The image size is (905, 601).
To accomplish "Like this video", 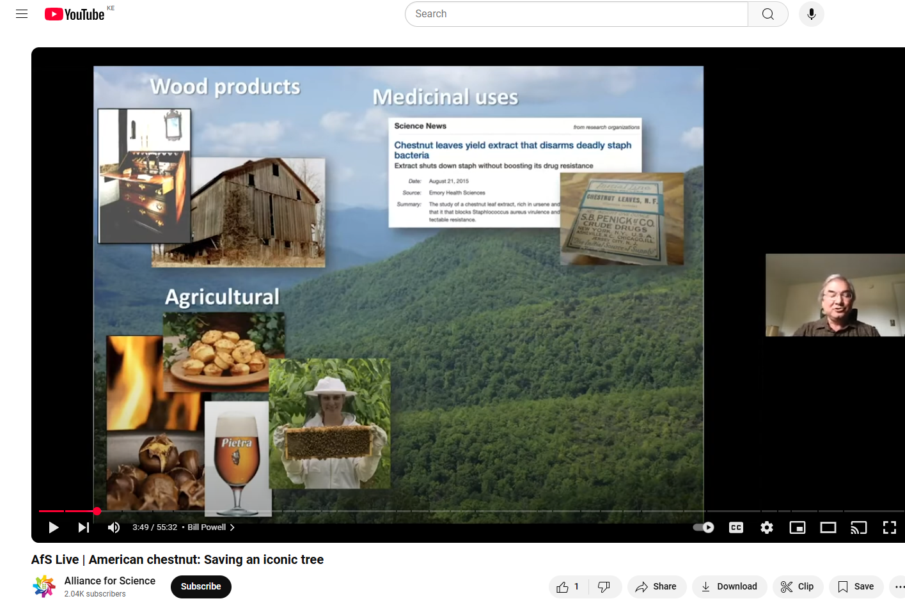I will tap(568, 586).
